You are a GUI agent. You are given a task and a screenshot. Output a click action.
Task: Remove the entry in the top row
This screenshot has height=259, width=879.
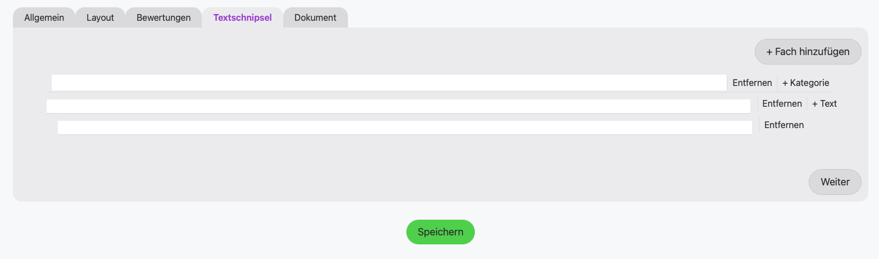[752, 83]
